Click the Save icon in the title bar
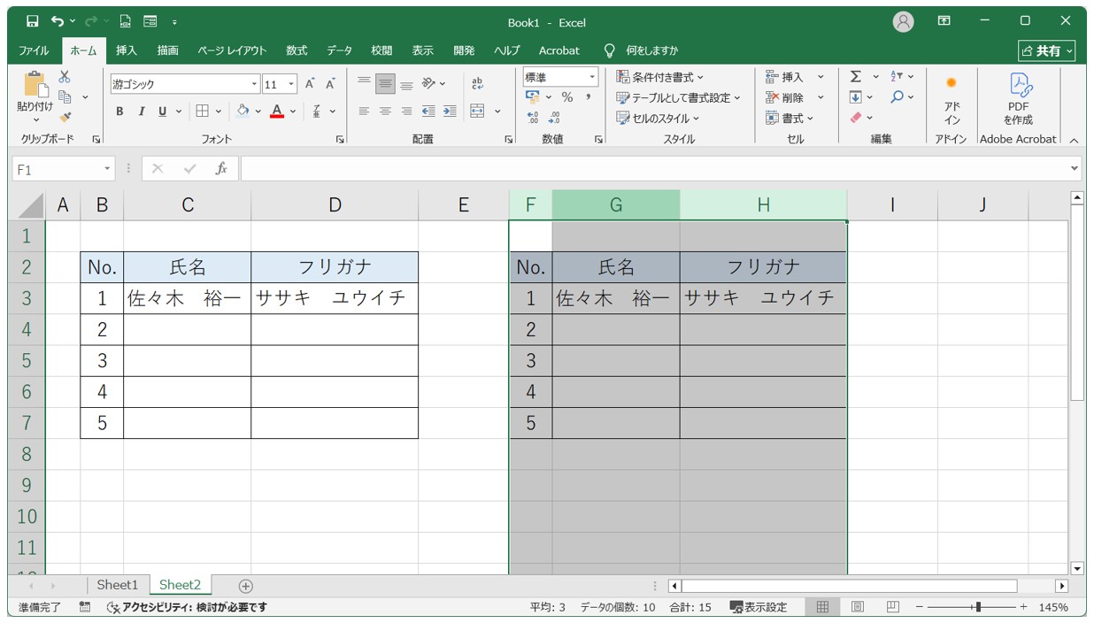 [33, 21]
